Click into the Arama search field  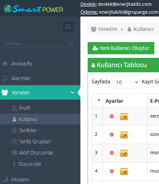35,44
